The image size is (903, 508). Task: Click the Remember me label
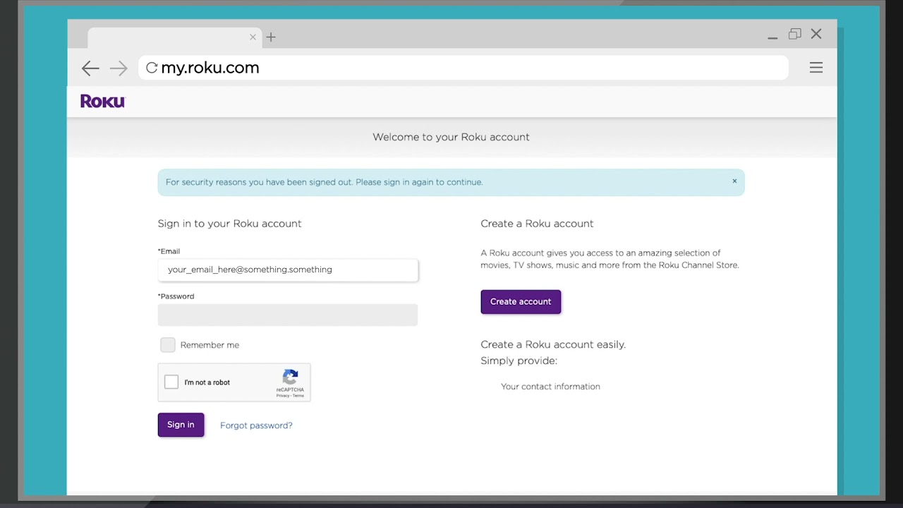210,345
